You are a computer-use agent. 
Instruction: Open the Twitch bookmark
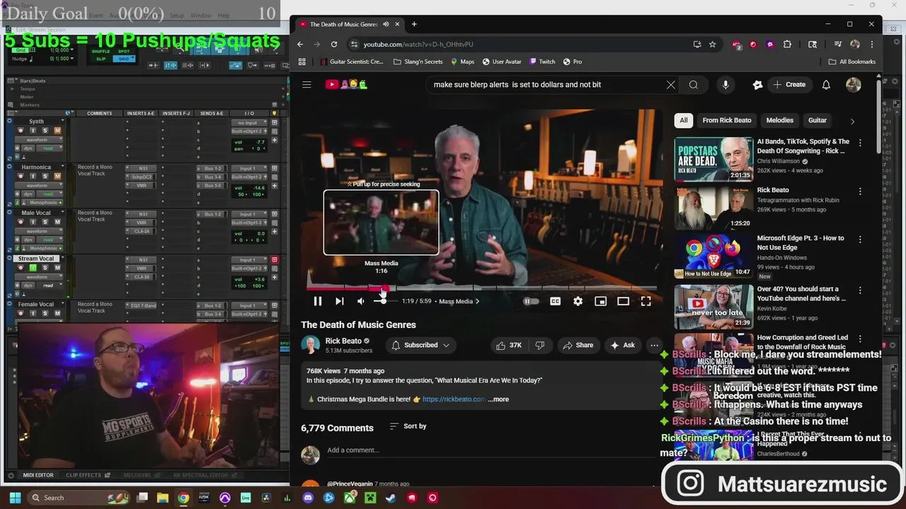click(542, 62)
